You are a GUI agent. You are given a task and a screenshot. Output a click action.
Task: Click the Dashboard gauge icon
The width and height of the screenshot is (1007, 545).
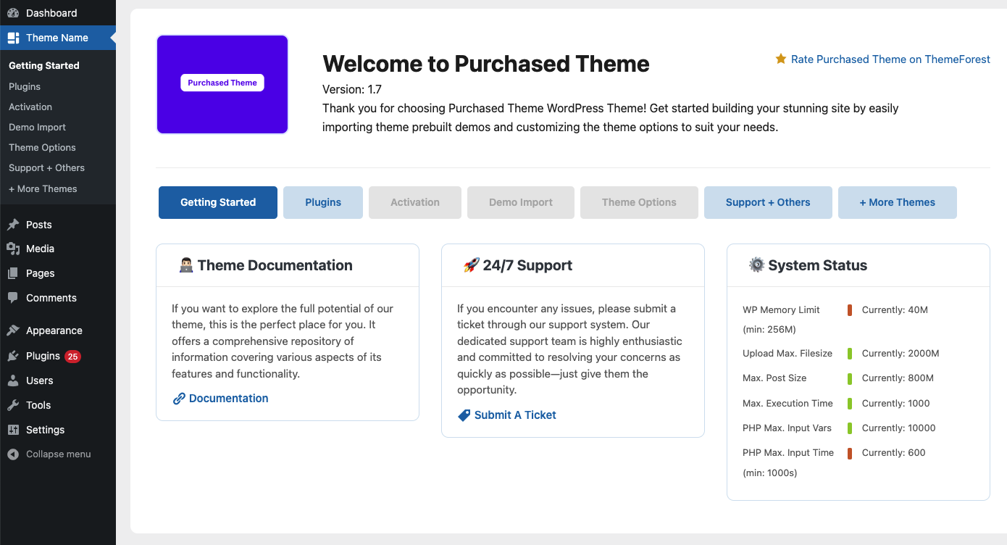point(13,13)
